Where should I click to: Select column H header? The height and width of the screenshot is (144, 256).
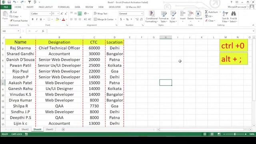click(166, 37)
